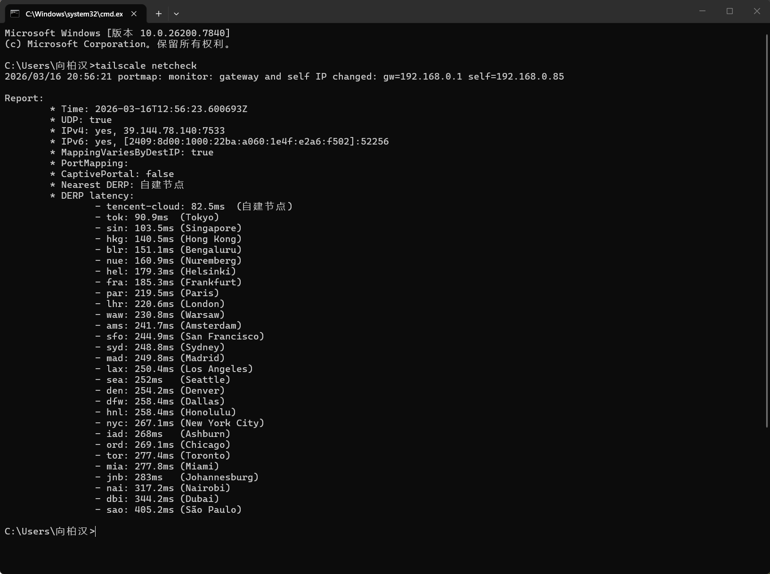Maximize the terminal window
Screen dimensions: 770x574
(x=729, y=11)
